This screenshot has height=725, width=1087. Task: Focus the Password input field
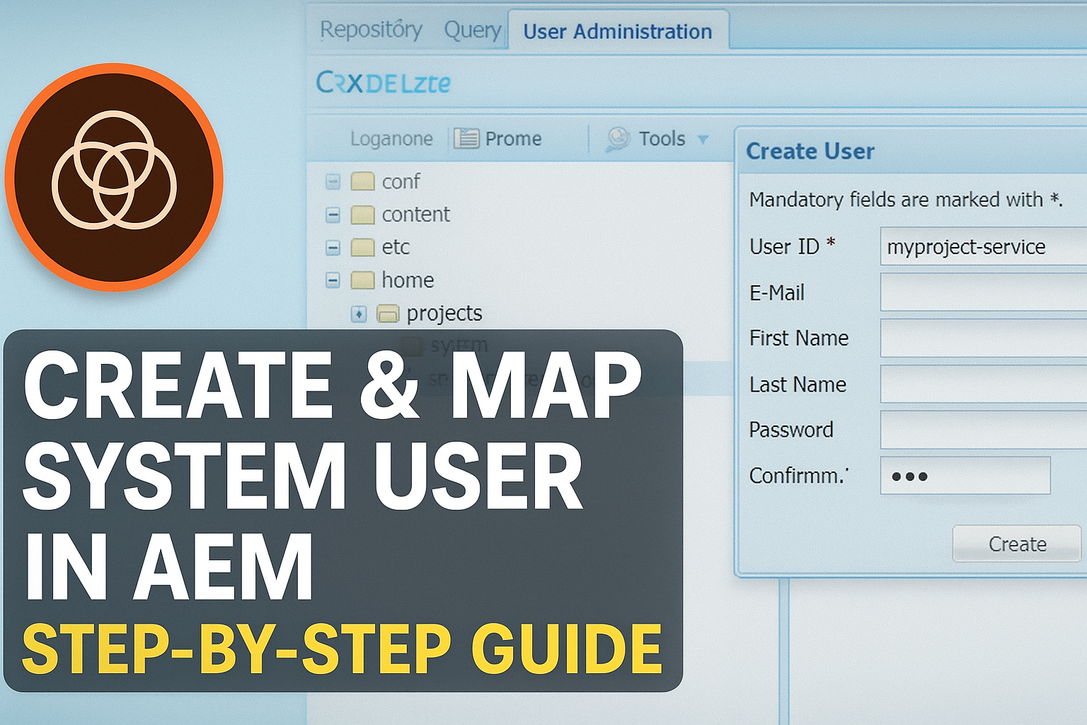tap(984, 430)
